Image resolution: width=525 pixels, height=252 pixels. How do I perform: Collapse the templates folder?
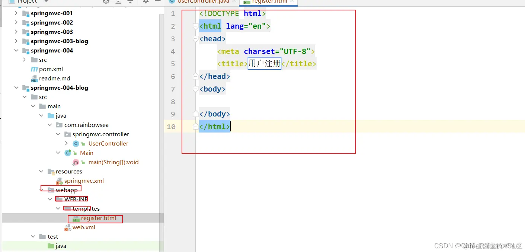click(x=58, y=208)
